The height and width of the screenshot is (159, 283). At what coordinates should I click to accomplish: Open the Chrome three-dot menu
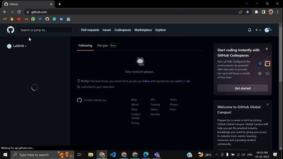coord(278,12)
